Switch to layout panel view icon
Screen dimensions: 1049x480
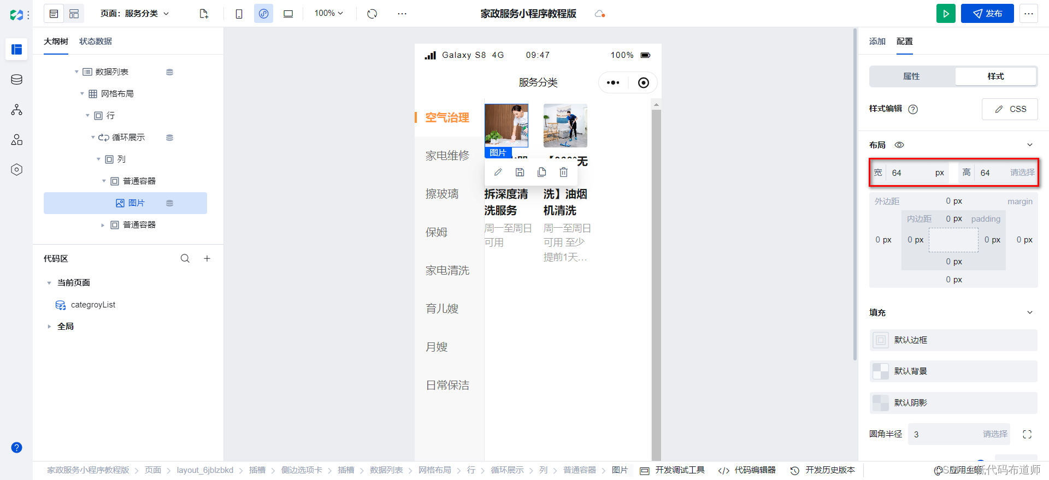click(x=74, y=14)
